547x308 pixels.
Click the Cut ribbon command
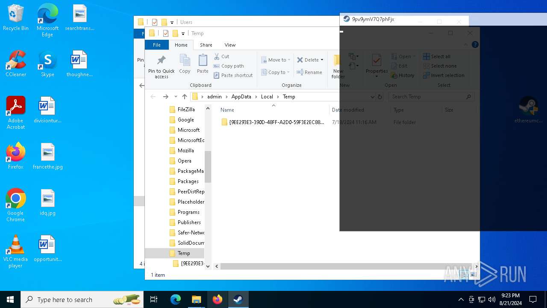(x=222, y=56)
